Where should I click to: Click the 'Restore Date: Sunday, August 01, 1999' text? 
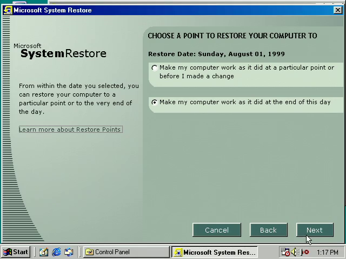coord(216,54)
